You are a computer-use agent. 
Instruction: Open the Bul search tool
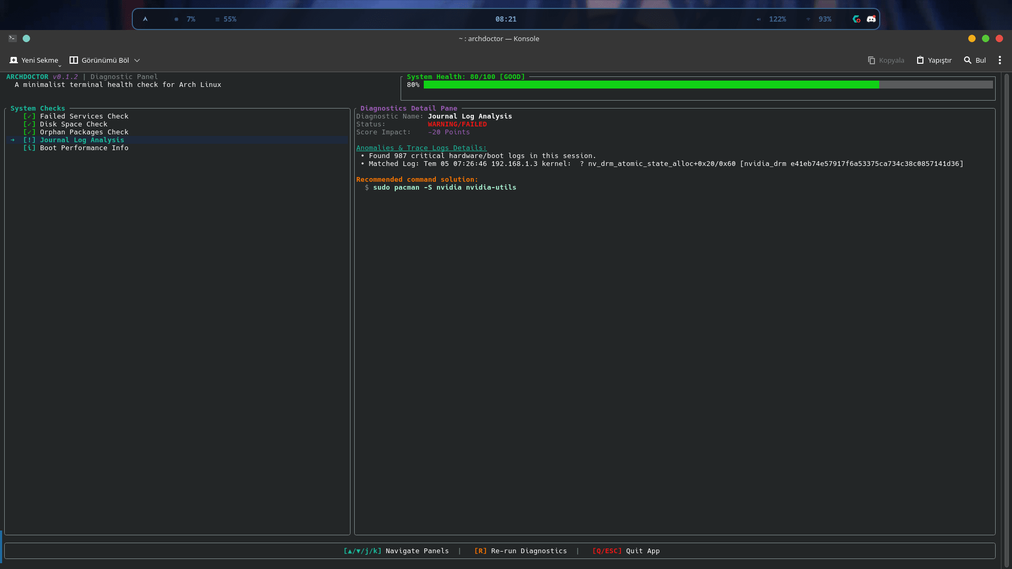tap(975, 60)
